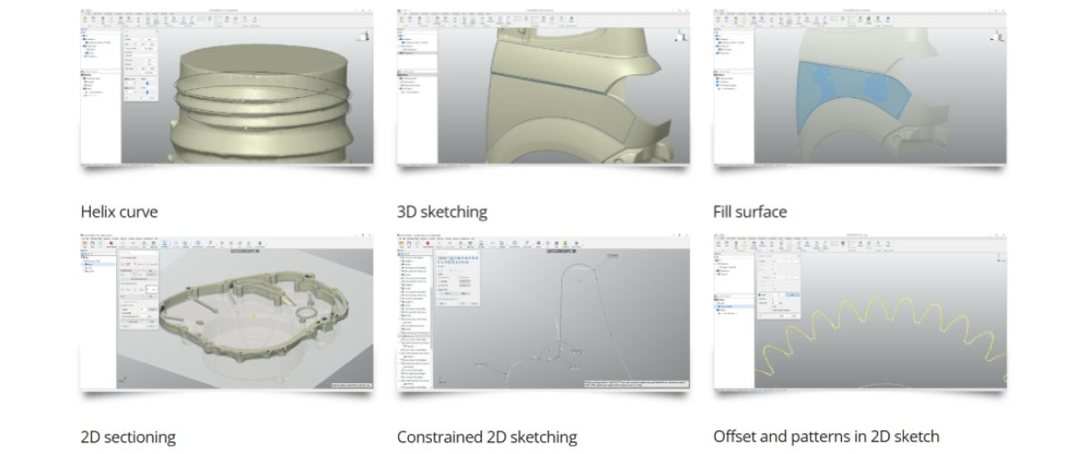Screen dimensions: 1091x454
Task: Click "Offset and patterns in 2D sketch" caption
Action: click(826, 437)
